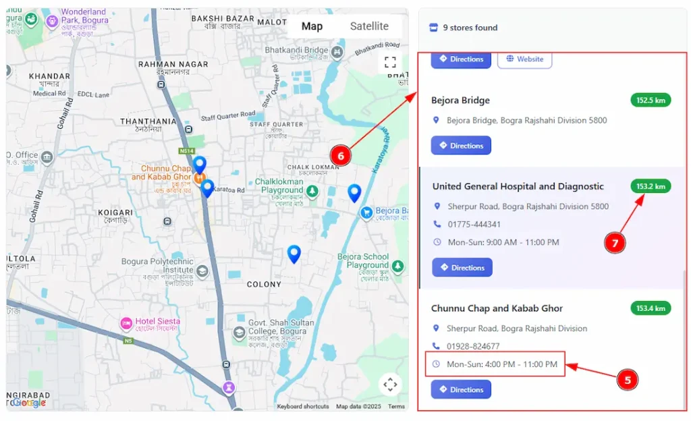Image resolution: width=691 pixels, height=421 pixels.
Task: Switch to Satellite map view
Action: coord(369,26)
